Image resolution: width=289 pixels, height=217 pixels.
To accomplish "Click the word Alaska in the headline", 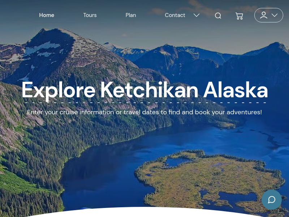I will (236, 89).
